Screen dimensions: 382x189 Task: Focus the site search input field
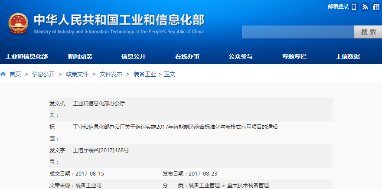coord(298,32)
